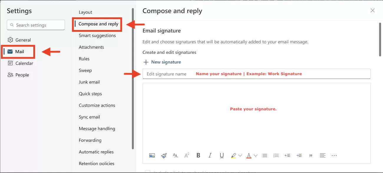Insert a numbered list
This screenshot has width=383, height=173.
(x=276, y=155)
